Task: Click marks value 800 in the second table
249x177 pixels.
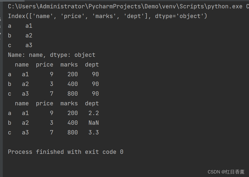Action: pos(72,133)
